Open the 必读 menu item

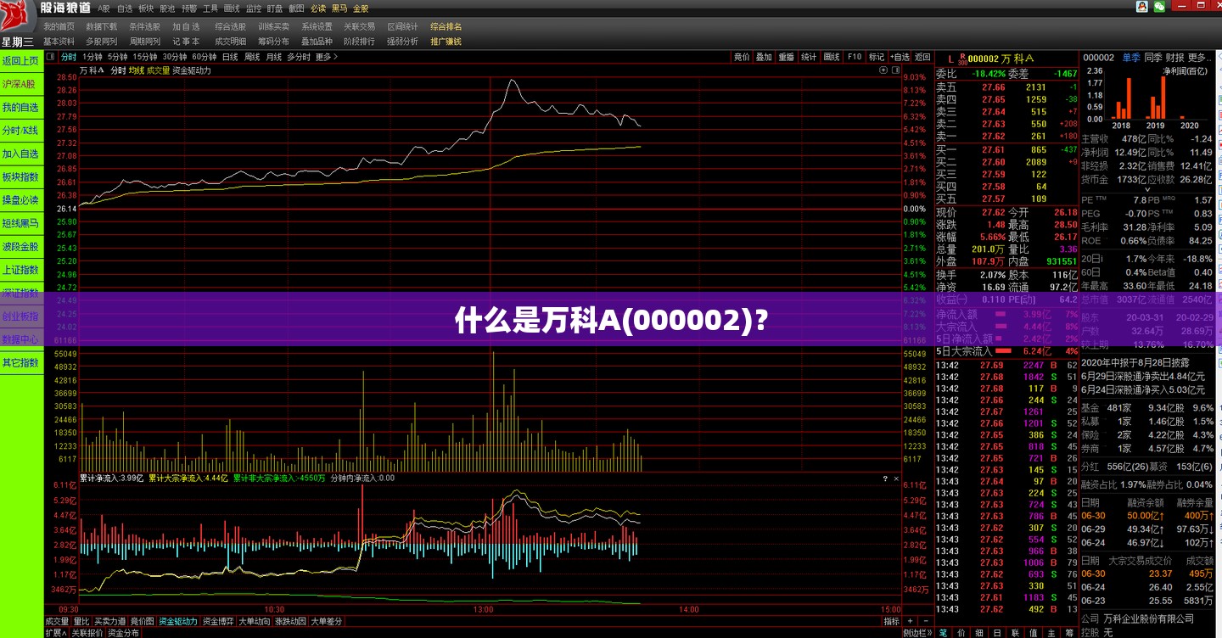[x=318, y=8]
